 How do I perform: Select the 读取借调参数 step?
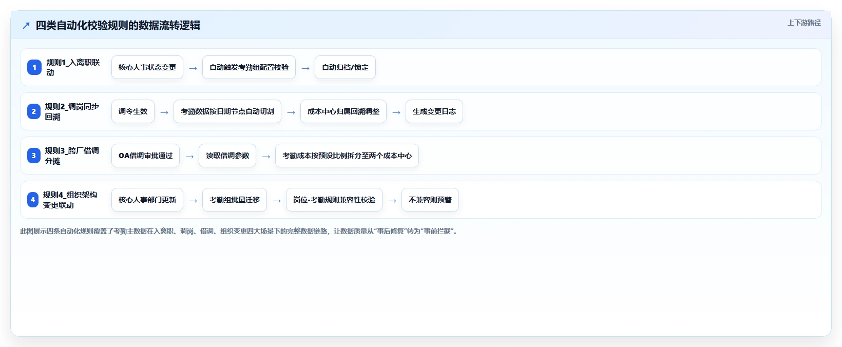tap(227, 156)
